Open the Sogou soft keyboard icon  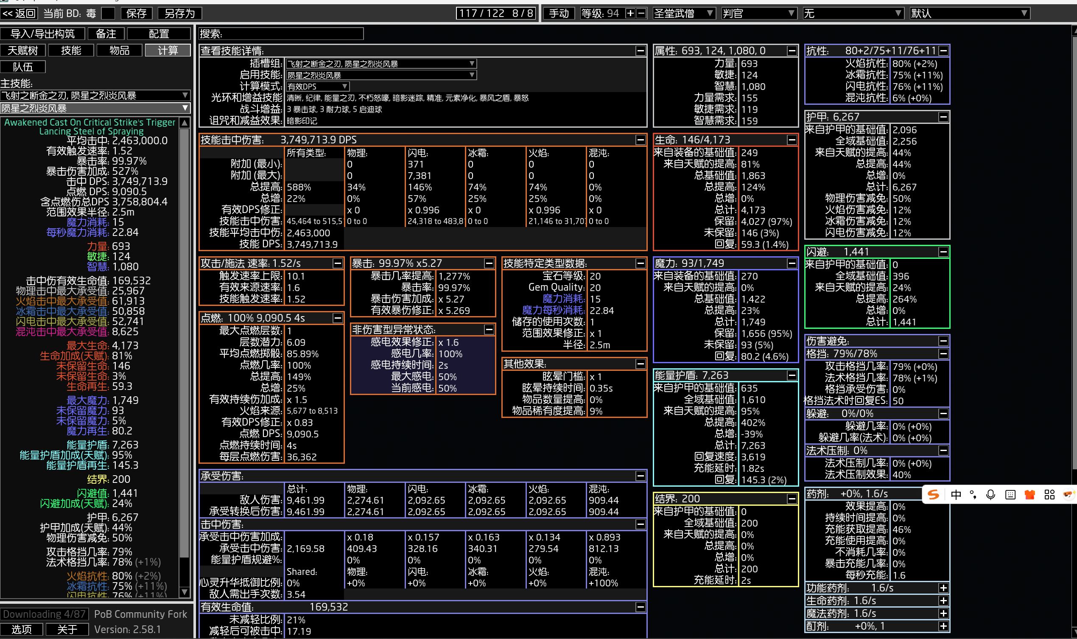coord(1010,494)
